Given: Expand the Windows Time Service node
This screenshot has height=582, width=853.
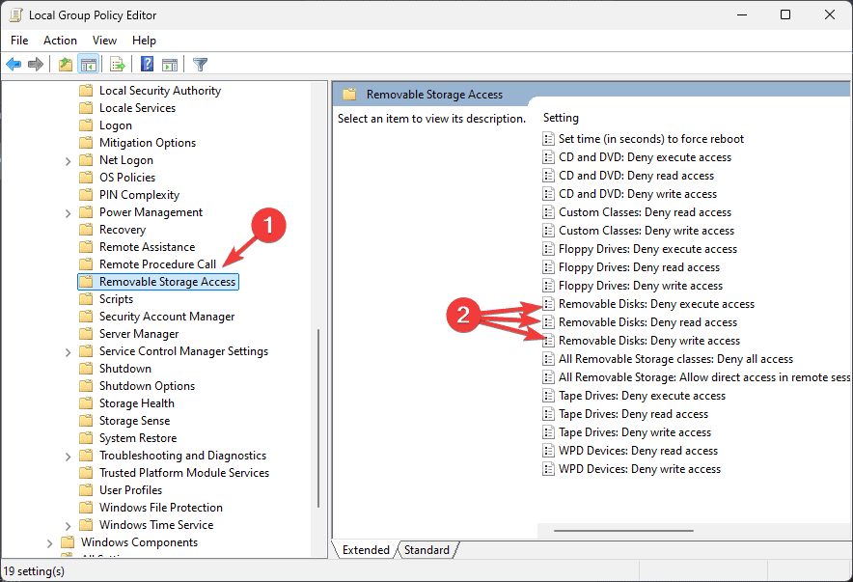Looking at the screenshot, I should [x=68, y=526].
